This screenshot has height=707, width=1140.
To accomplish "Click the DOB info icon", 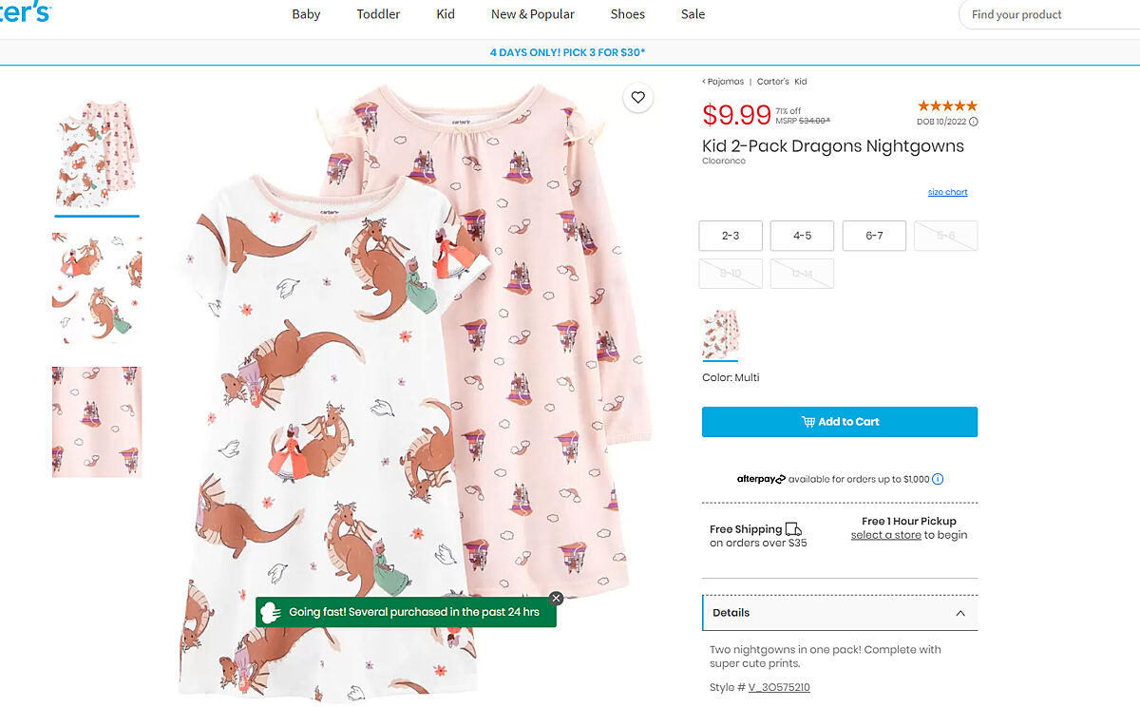I will (973, 122).
